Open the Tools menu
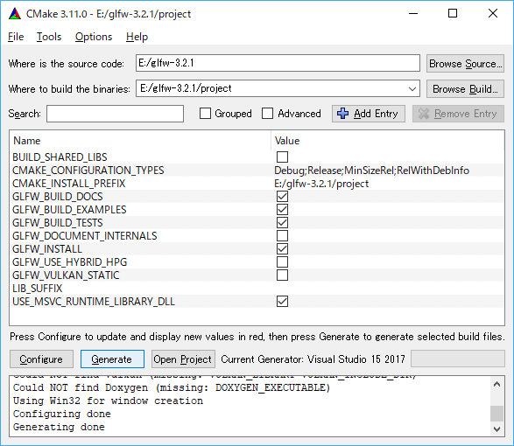This screenshot has width=514, height=446. click(49, 37)
